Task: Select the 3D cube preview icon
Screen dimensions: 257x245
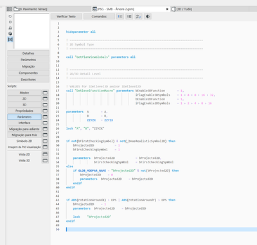Action: pos(10,33)
